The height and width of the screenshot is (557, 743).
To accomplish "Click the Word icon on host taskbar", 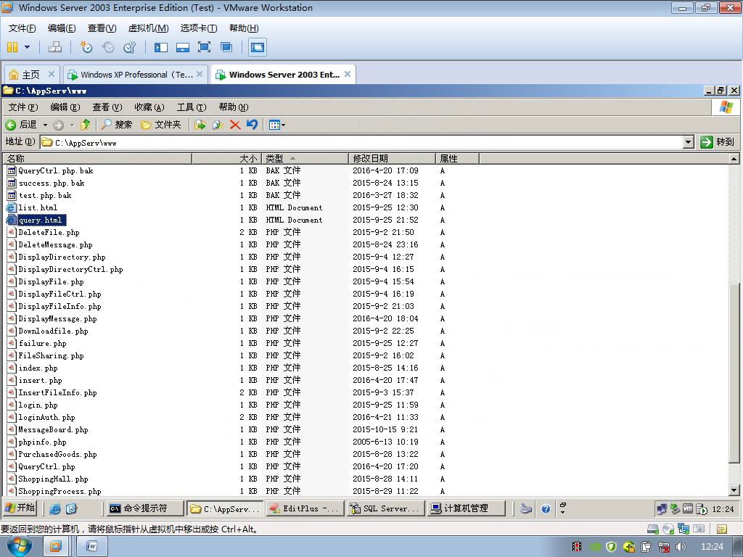I will click(x=92, y=547).
